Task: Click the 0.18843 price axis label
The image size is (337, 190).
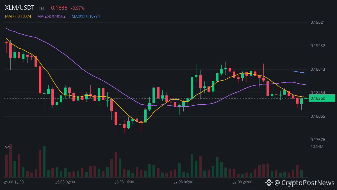Action: pyautogui.click(x=318, y=69)
